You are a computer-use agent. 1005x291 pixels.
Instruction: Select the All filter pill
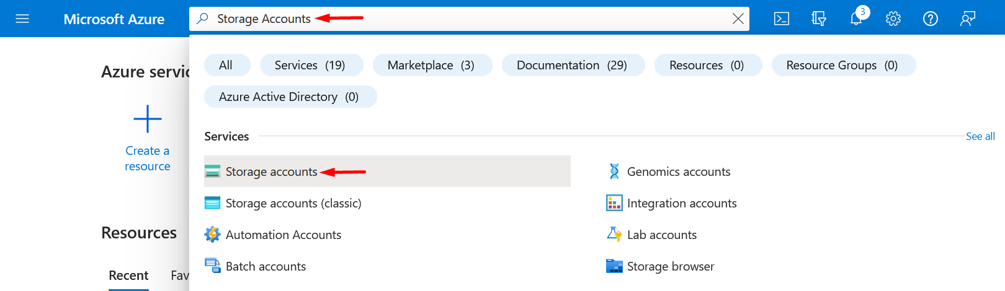(226, 65)
